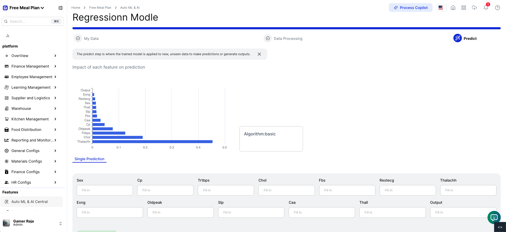
Task: Open the green chat support widget
Action: pyautogui.click(x=494, y=217)
